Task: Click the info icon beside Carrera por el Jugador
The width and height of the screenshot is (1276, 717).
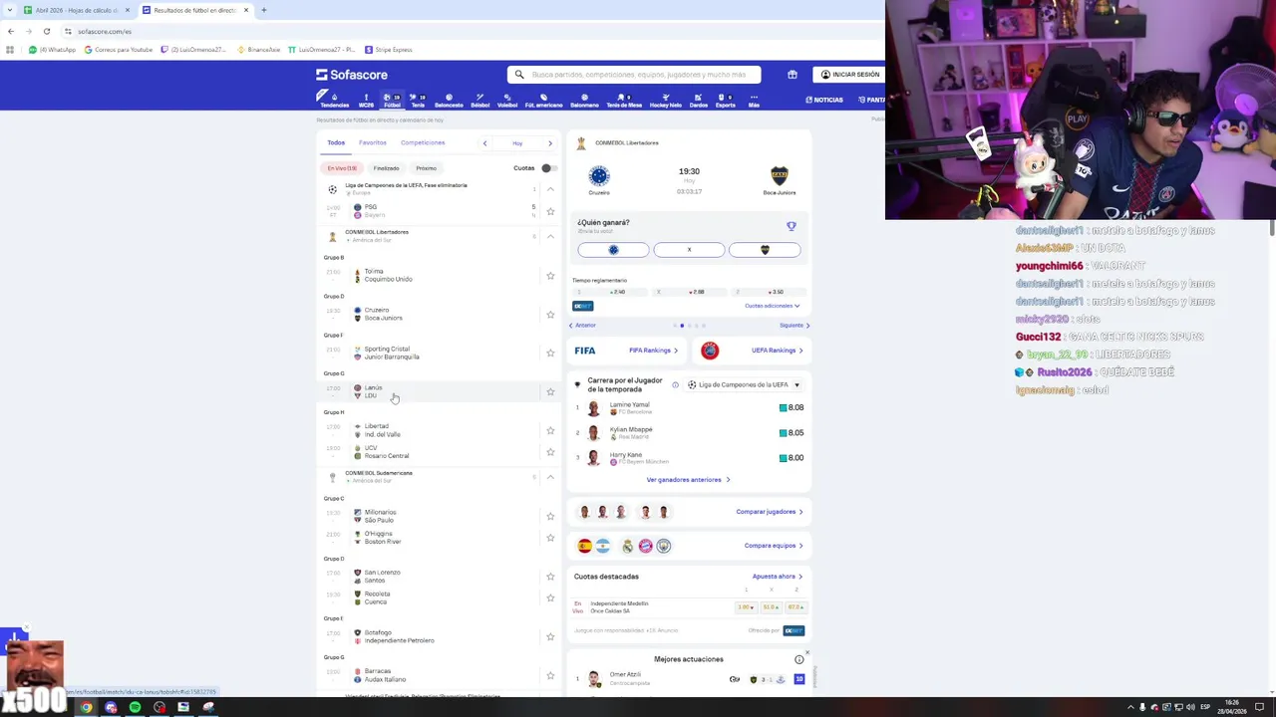Action: coord(675,384)
